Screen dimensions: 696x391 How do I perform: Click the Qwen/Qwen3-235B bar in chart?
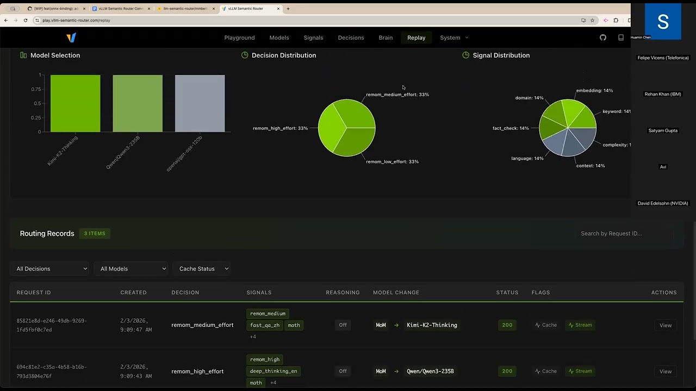pos(138,103)
